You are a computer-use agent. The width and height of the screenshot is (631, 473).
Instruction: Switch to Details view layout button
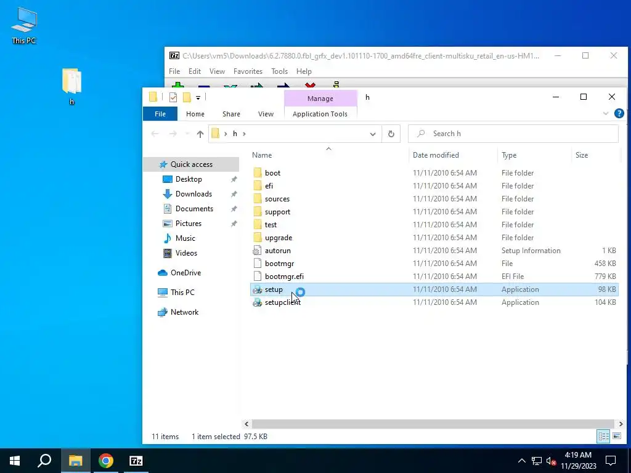[x=603, y=436]
